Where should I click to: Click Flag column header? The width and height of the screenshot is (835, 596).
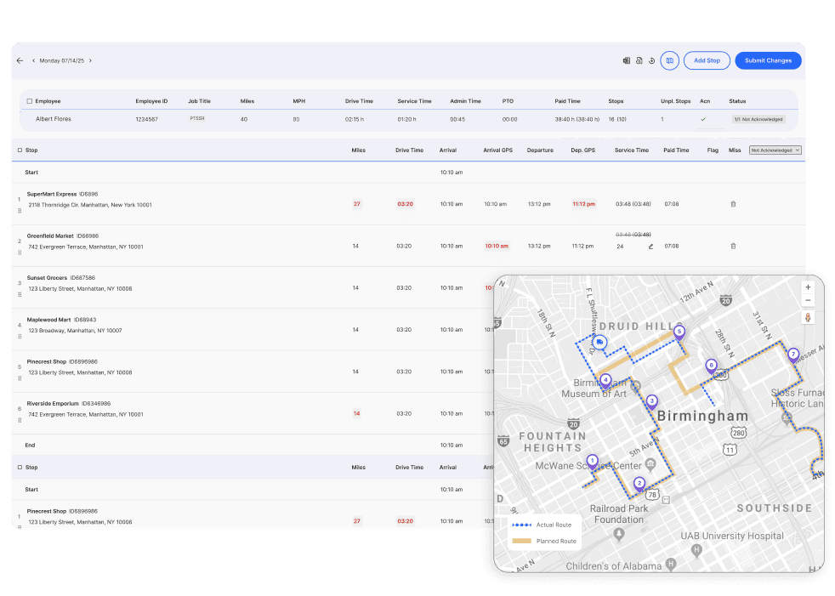coord(713,150)
